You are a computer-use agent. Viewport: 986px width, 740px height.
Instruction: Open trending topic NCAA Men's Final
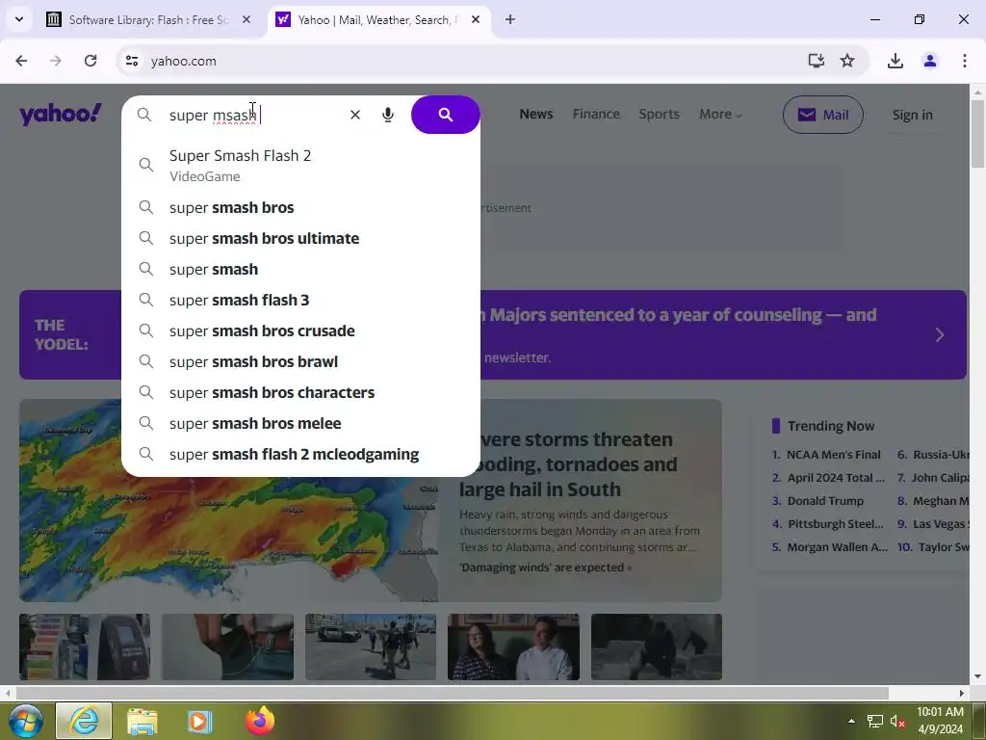(x=833, y=455)
